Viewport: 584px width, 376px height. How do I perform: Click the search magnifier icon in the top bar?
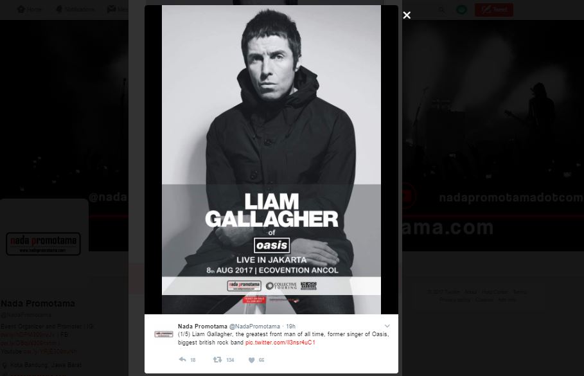click(x=441, y=9)
